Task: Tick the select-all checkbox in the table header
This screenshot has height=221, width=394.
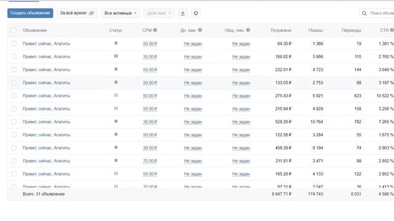Action: click(x=14, y=30)
